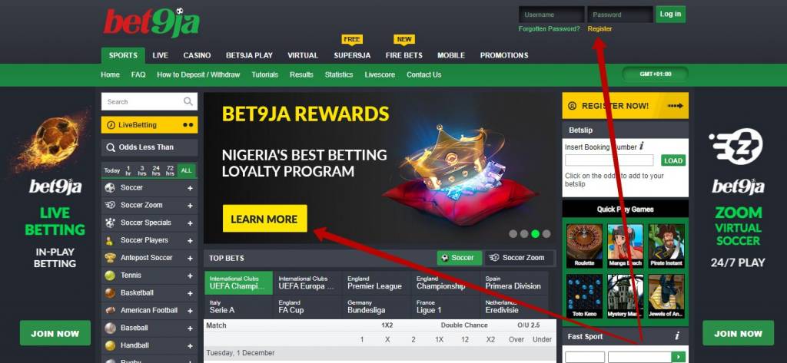
Task: Switch Top Bets to Soccer Zoom
Action: pyautogui.click(x=519, y=258)
